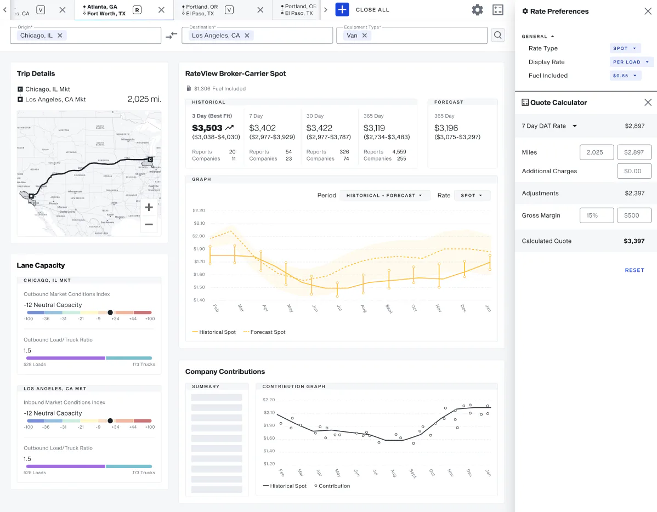This screenshot has height=512, width=657.
Task: Close the Quote Calculator panel
Action: click(x=648, y=102)
